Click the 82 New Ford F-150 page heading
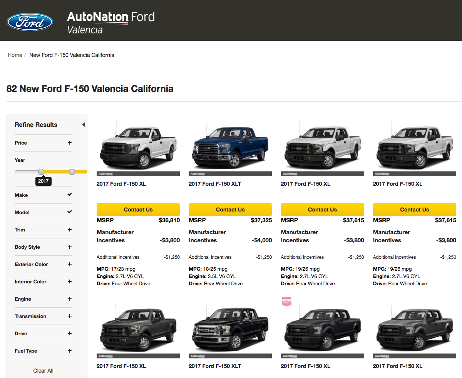This screenshot has width=462, height=378. [x=90, y=88]
